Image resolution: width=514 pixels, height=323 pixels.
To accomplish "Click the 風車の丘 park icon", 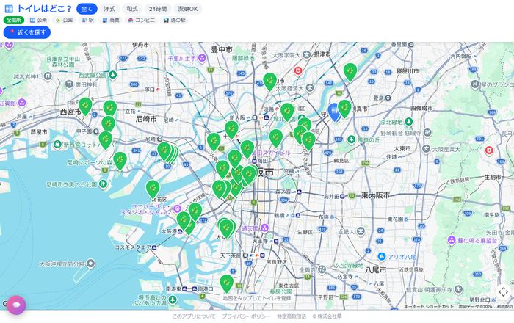I will (352, 139).
